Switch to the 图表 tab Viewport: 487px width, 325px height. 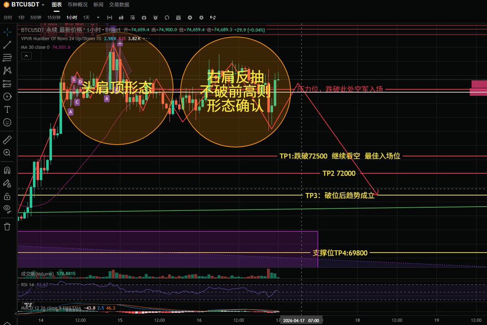[57, 5]
